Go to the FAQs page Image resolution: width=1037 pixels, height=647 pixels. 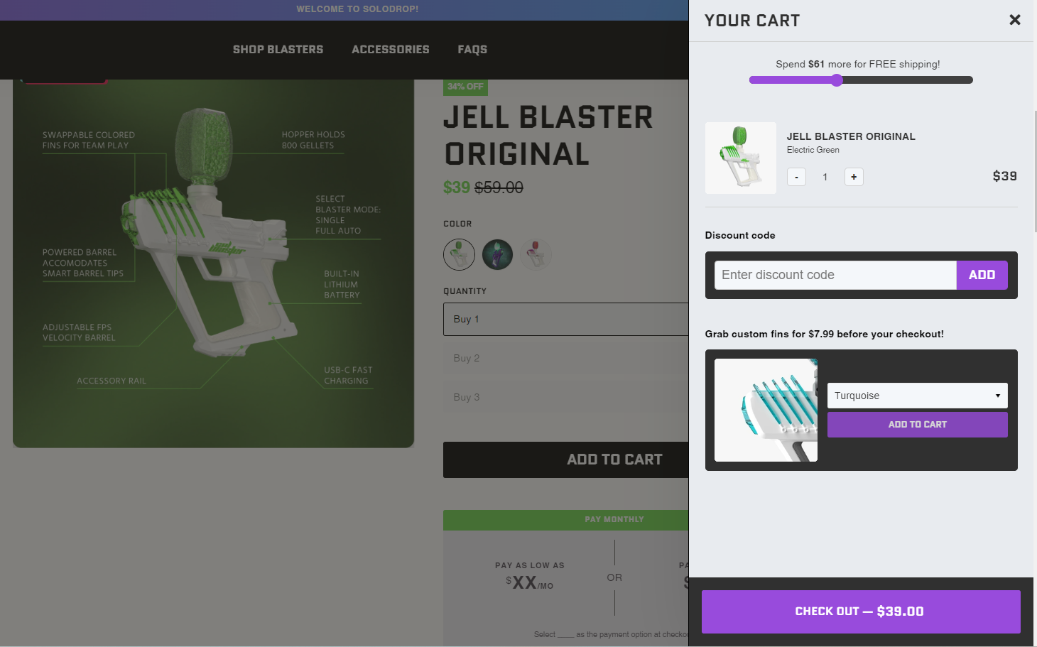pyautogui.click(x=472, y=50)
